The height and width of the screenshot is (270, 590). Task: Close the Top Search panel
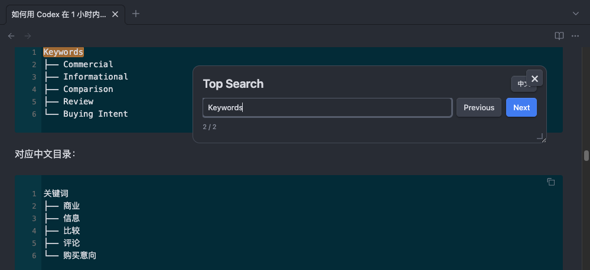coord(534,78)
